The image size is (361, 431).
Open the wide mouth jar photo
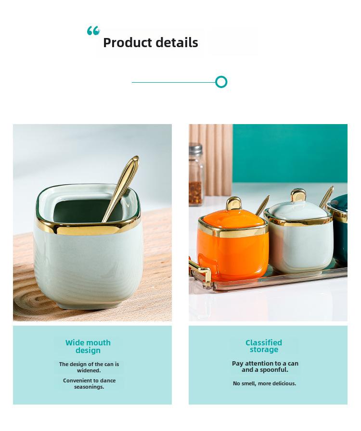click(x=92, y=222)
